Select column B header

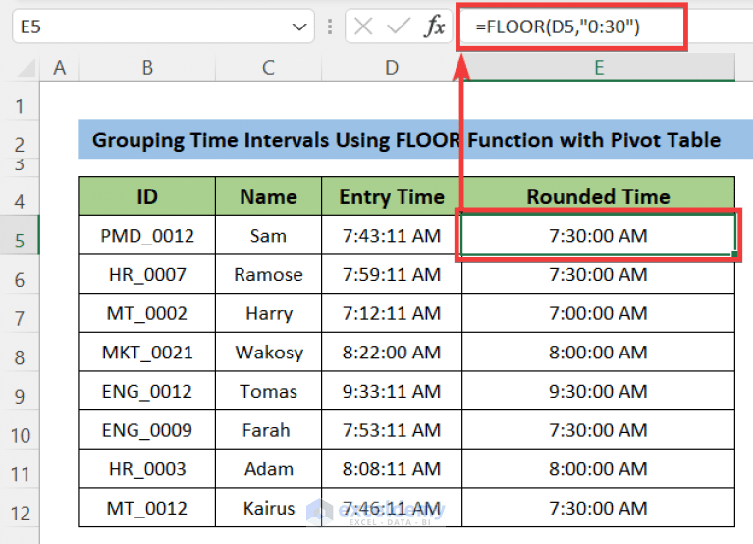point(147,68)
